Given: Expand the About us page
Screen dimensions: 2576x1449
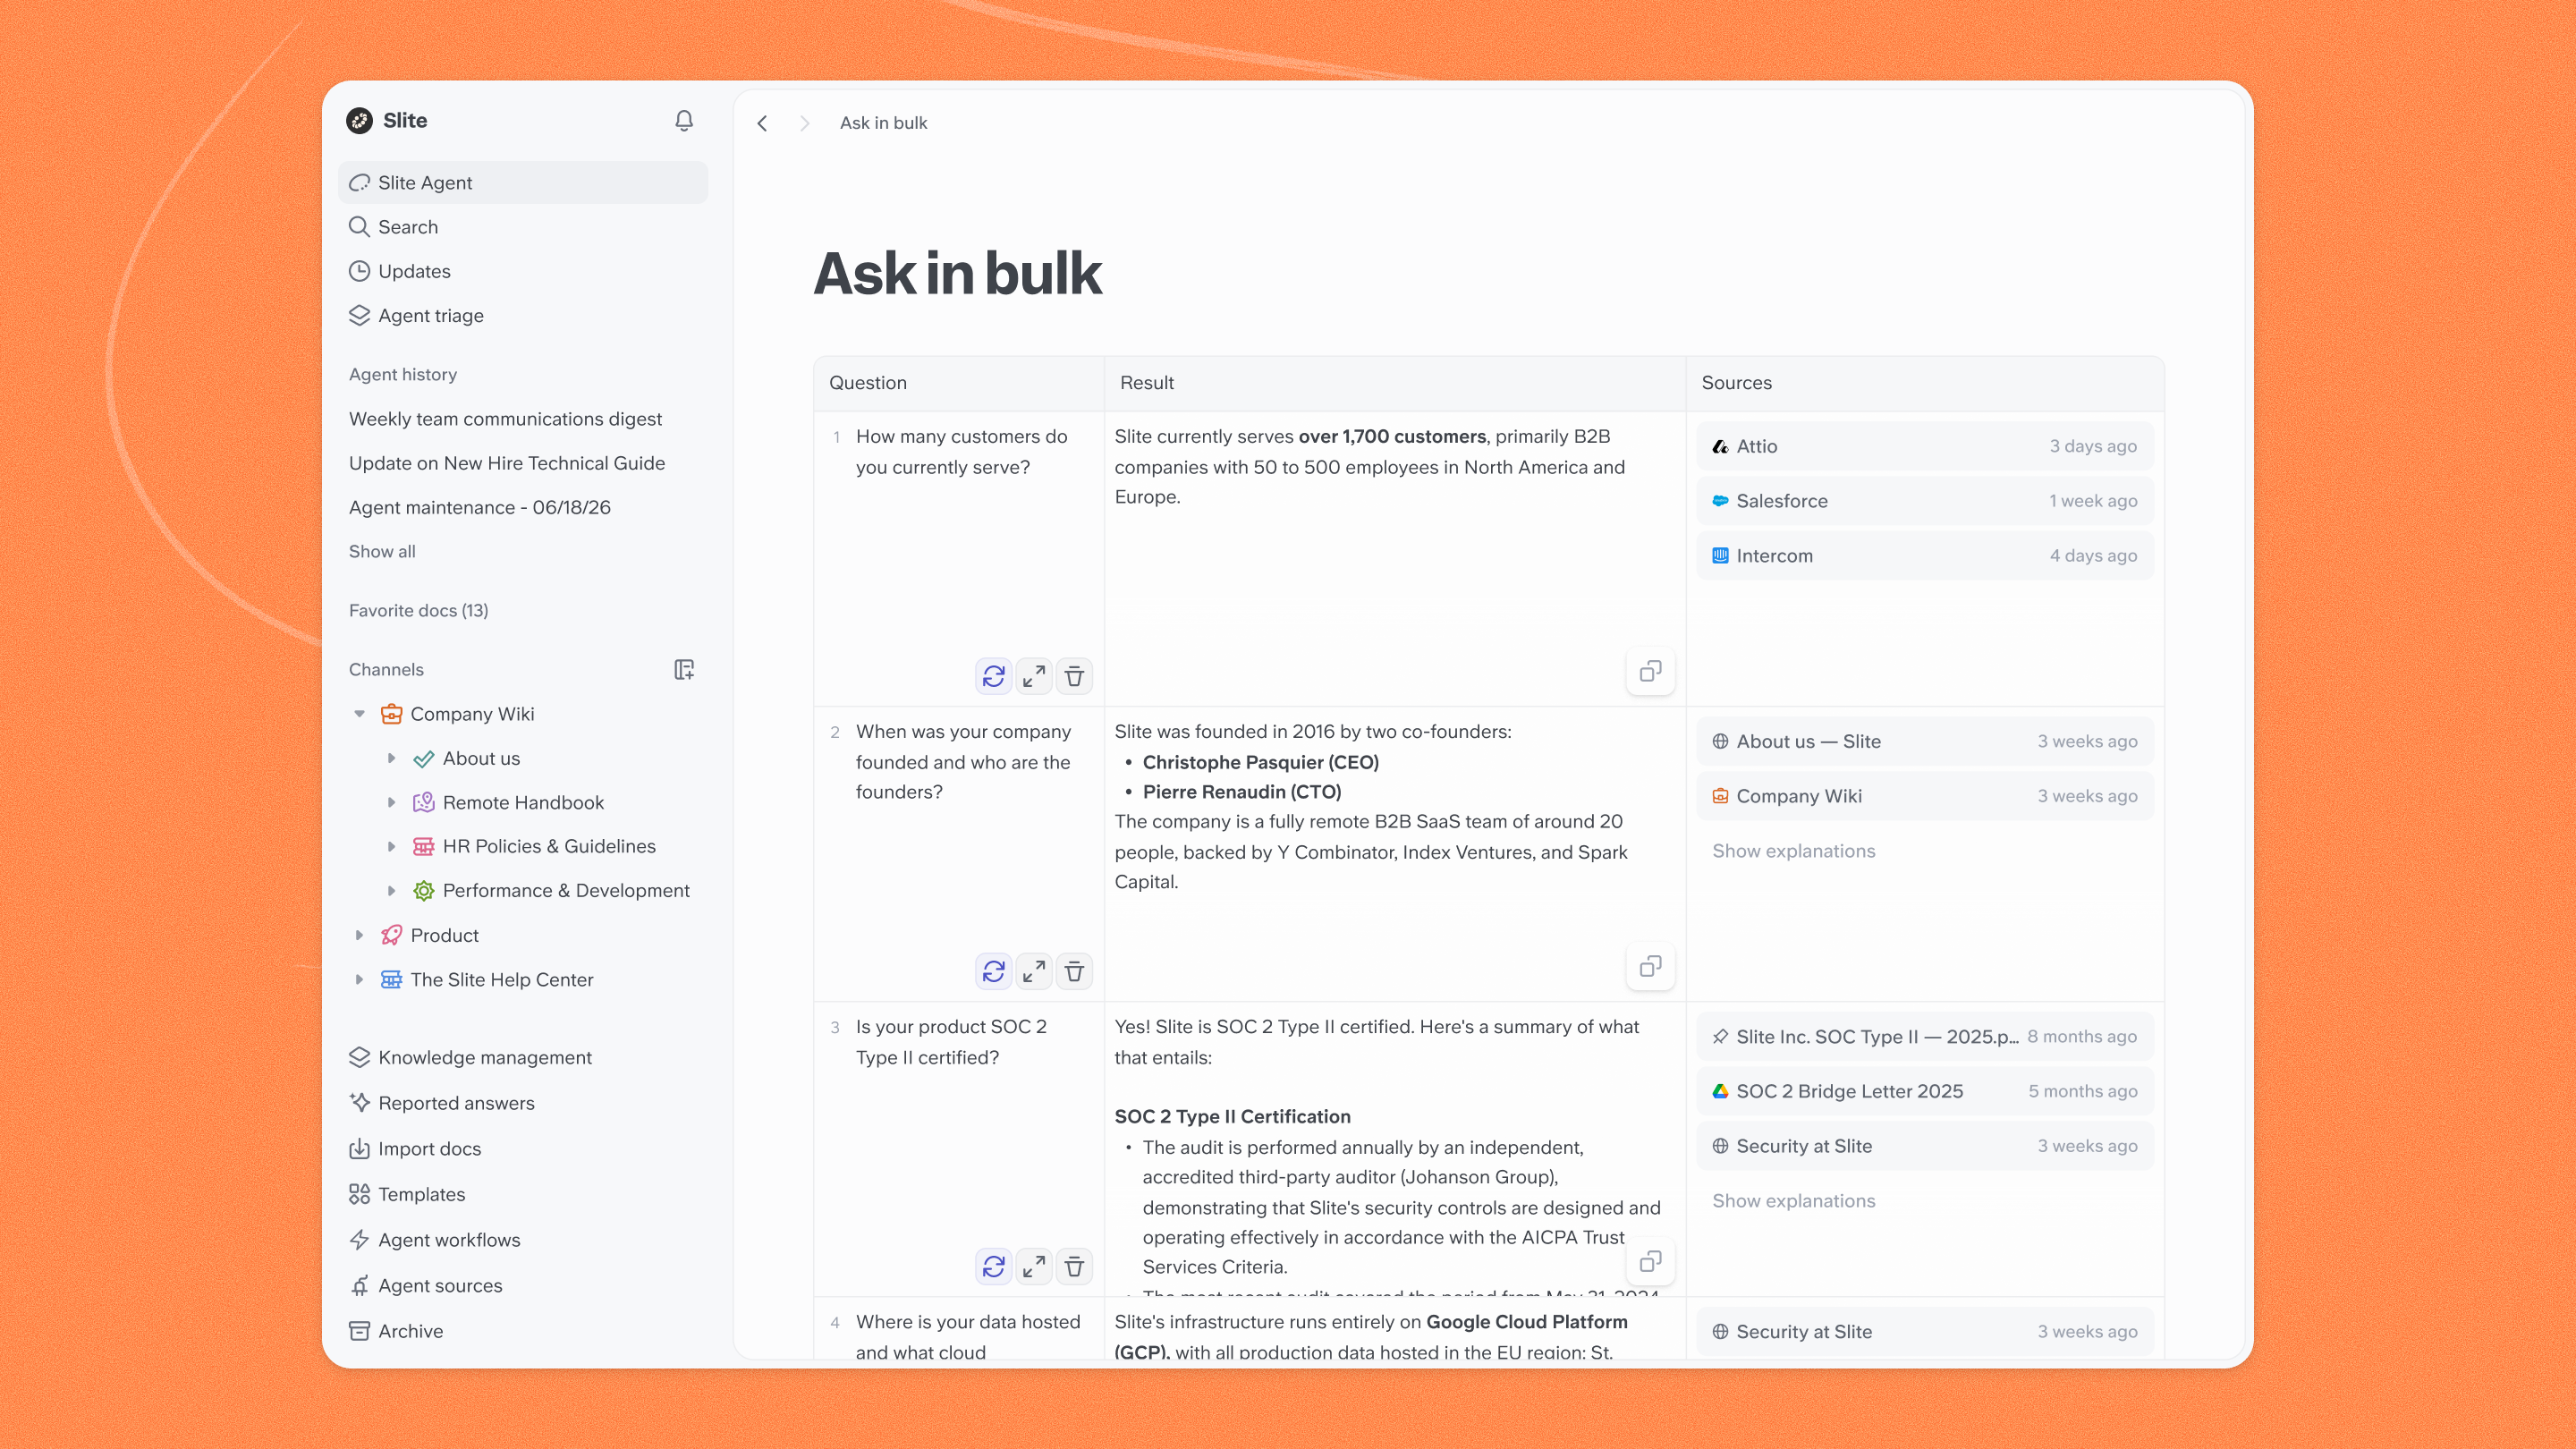Looking at the screenshot, I should 391,758.
